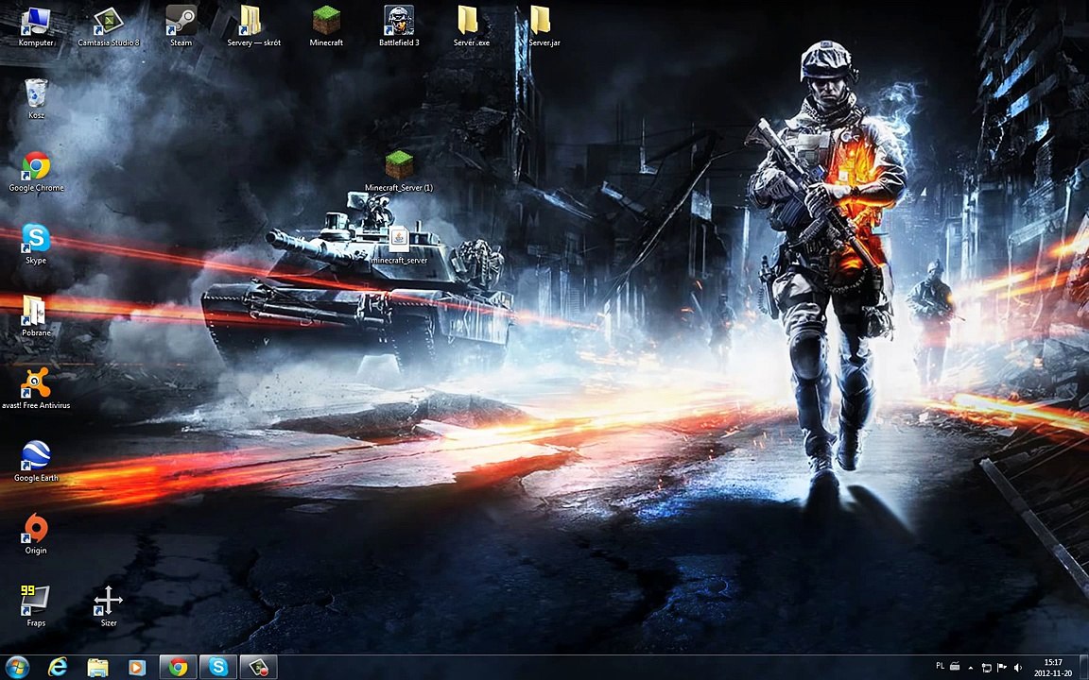Open the 15:17 clock and calendar
The height and width of the screenshot is (680, 1089).
1053,668
